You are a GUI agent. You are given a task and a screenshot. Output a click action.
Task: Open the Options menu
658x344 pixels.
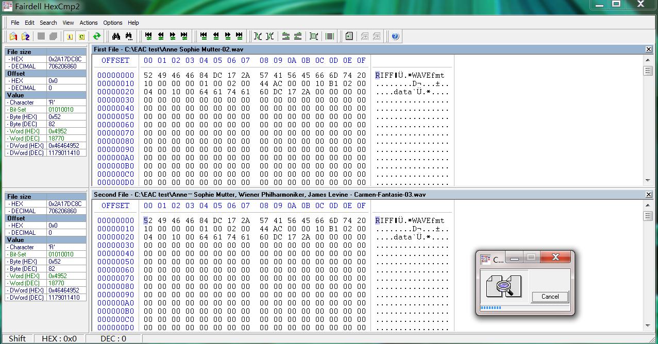coord(112,23)
